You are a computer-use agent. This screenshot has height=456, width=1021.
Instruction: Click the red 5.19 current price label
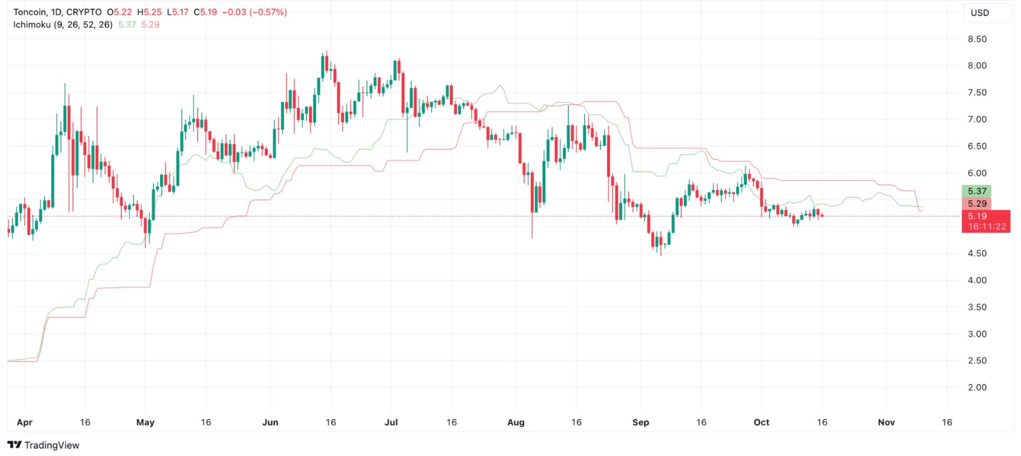click(977, 216)
